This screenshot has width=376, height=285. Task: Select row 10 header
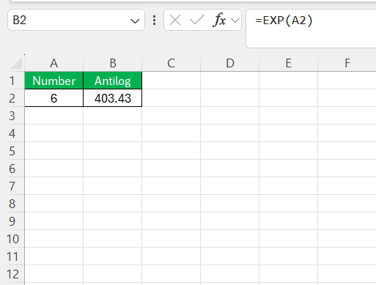point(12,239)
